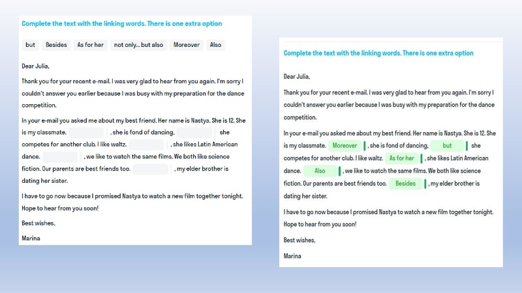Choose the "As for her" word bank option
This screenshot has height=293, width=522.
90,45
